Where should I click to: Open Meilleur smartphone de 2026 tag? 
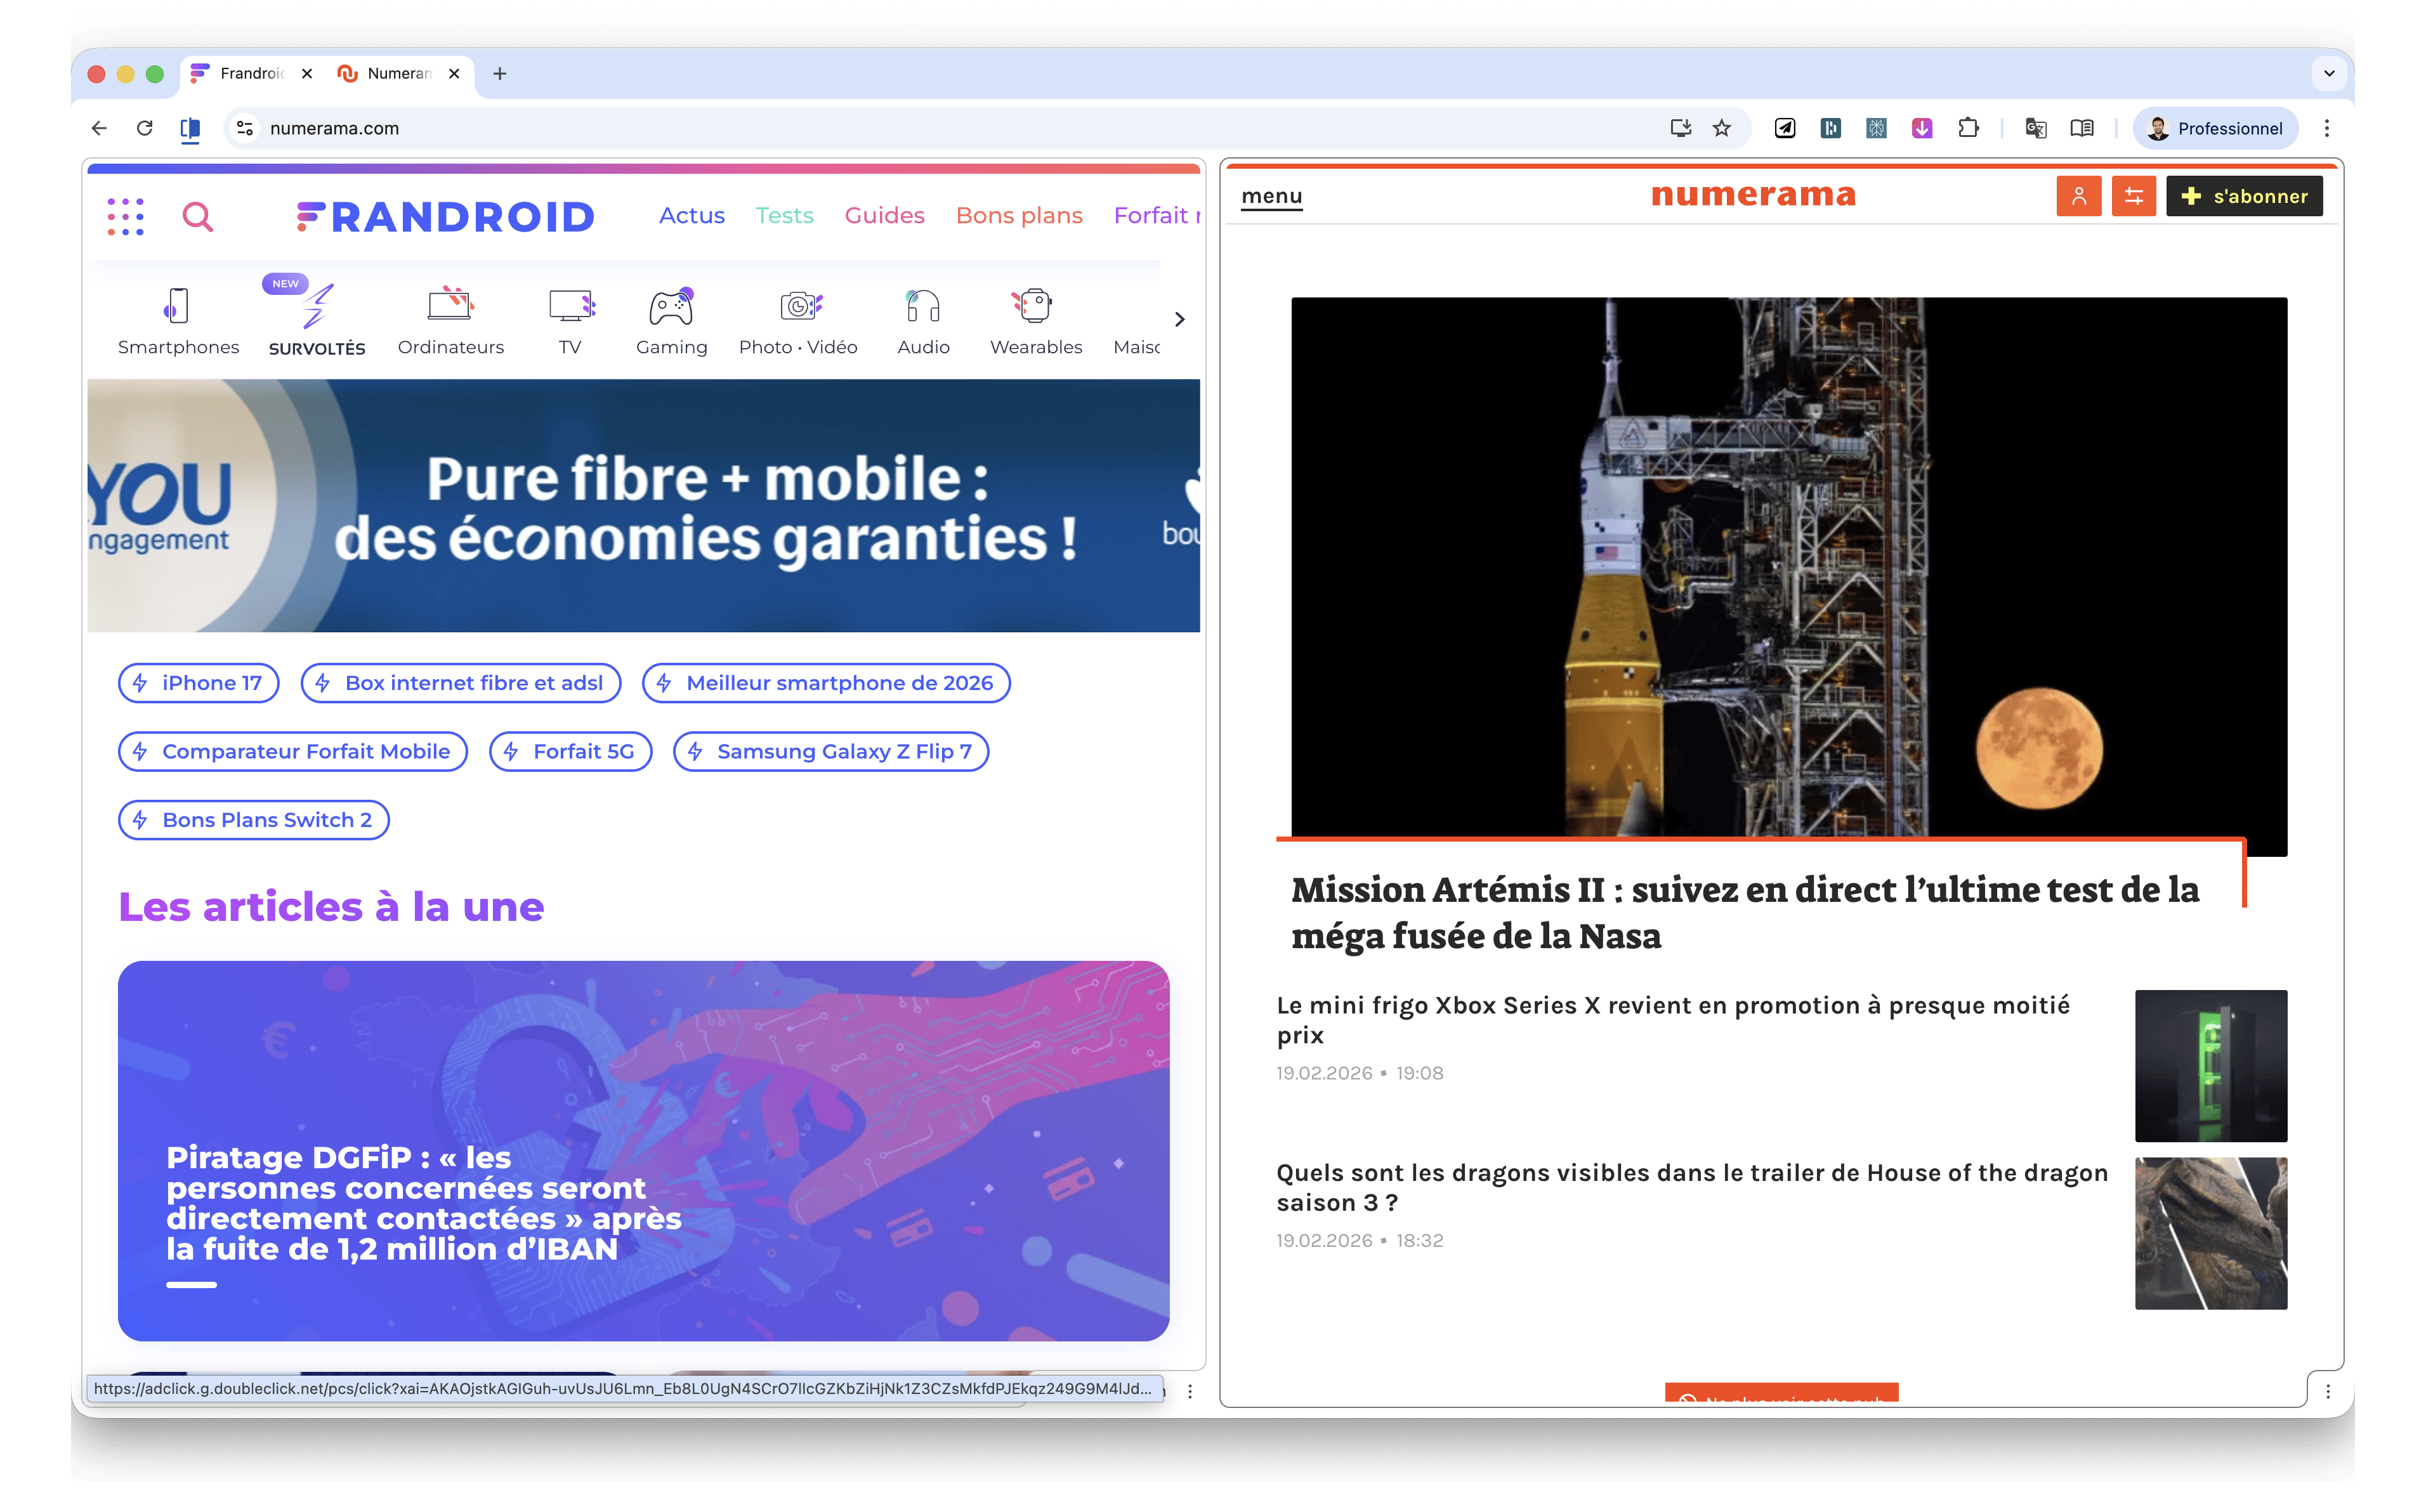tap(825, 683)
